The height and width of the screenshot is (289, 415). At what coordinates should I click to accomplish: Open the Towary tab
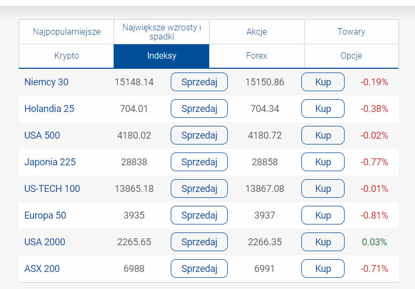coord(351,31)
